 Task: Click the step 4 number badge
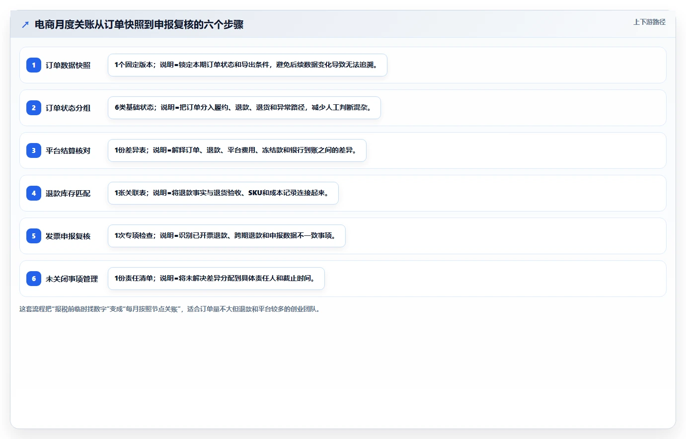[34, 193]
